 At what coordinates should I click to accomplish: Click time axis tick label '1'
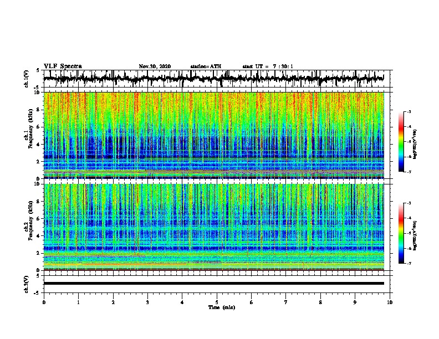[x=78, y=302]
